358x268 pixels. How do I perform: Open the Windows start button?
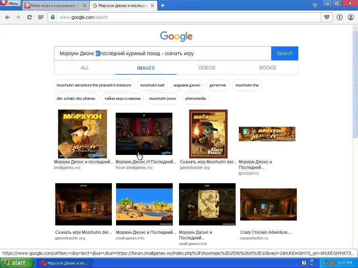[16, 263]
